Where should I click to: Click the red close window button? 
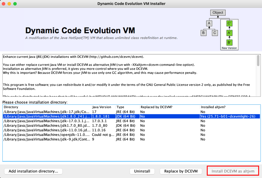pyautogui.click(x=3, y=4)
